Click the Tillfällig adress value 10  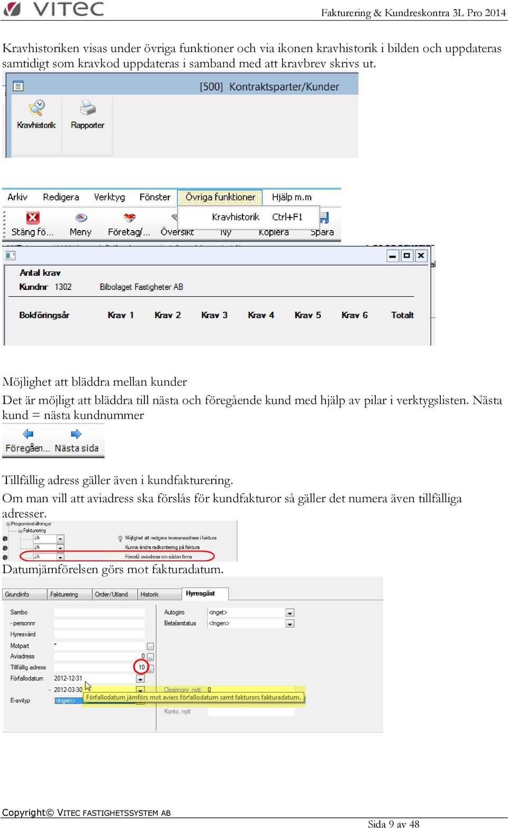coord(141,667)
